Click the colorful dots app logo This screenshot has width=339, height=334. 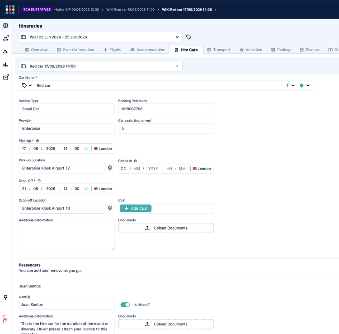10,9
